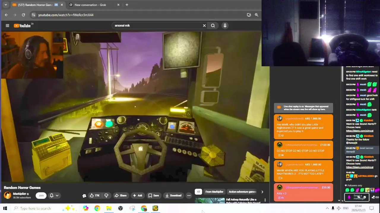Open the install app icon in address bar

tap(249, 15)
